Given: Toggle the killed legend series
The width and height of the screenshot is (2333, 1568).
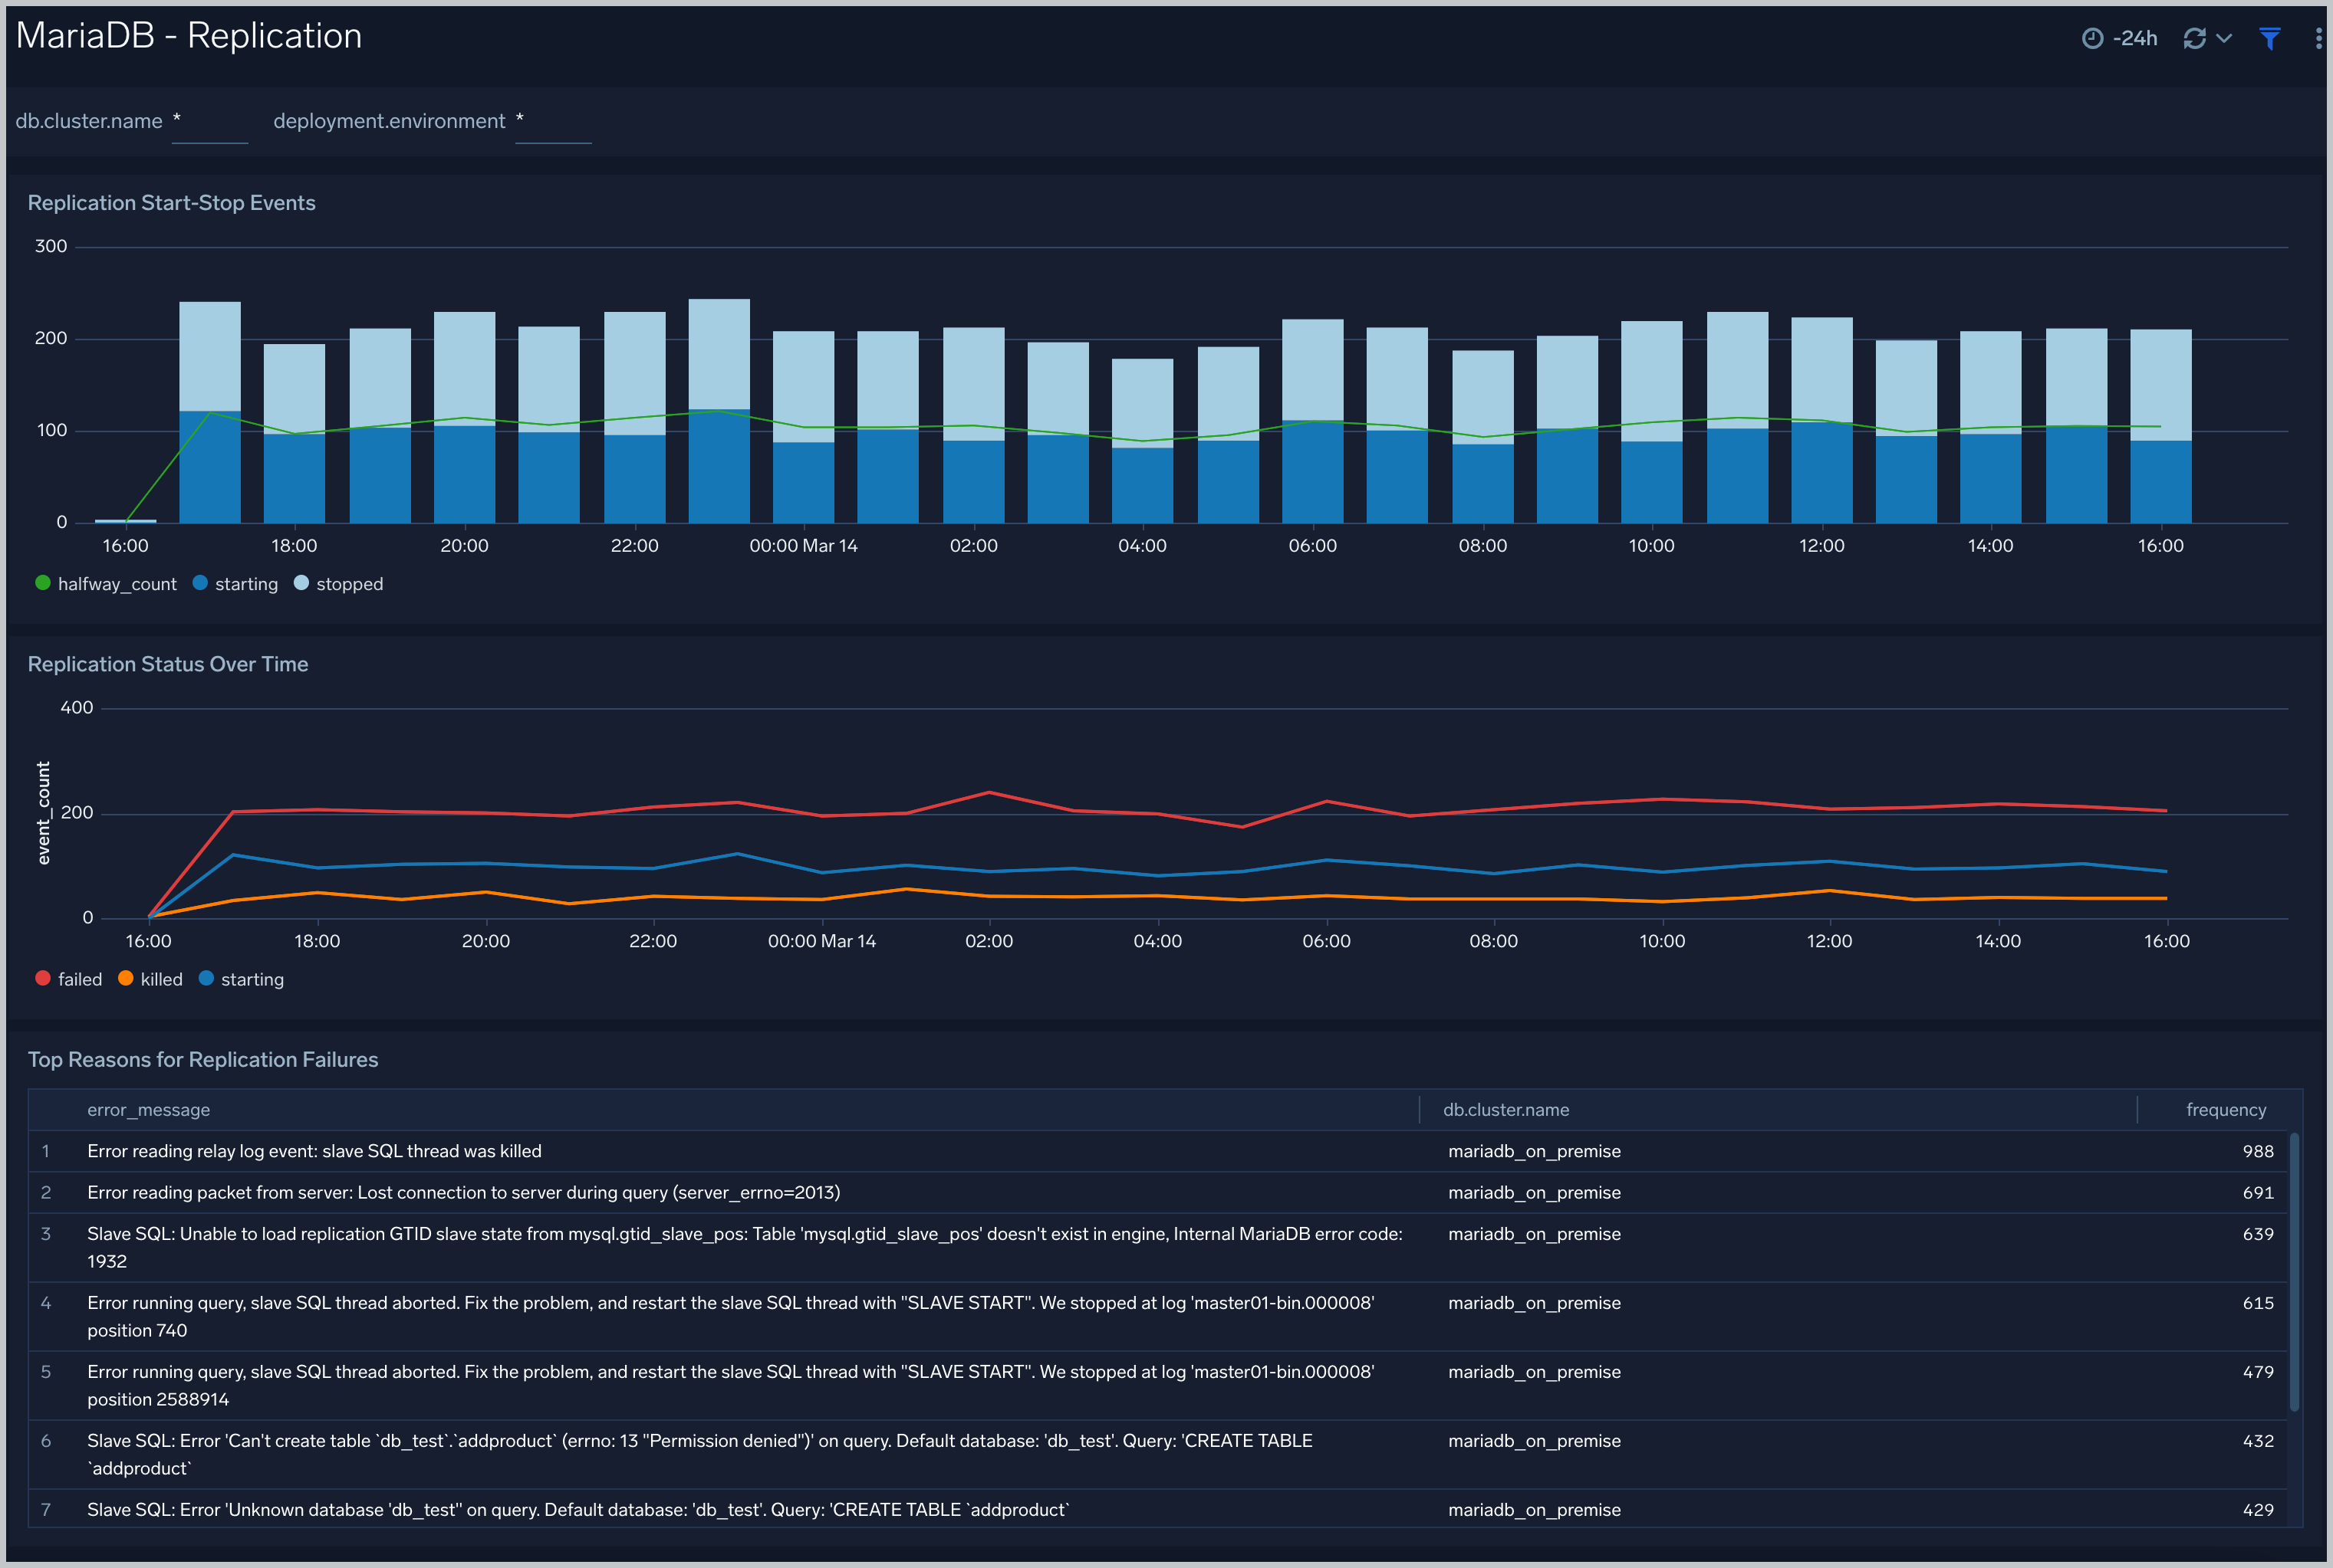Looking at the screenshot, I should (x=150, y=979).
